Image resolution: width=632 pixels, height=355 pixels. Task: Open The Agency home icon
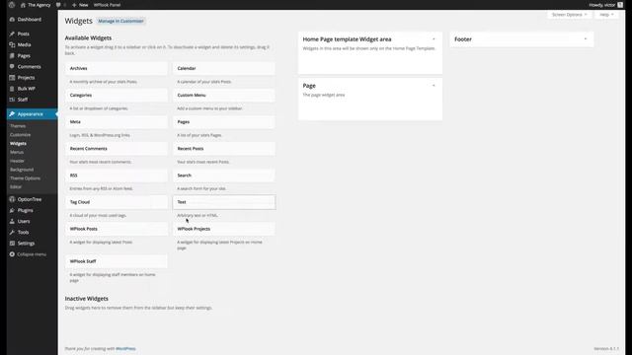pos(23,5)
